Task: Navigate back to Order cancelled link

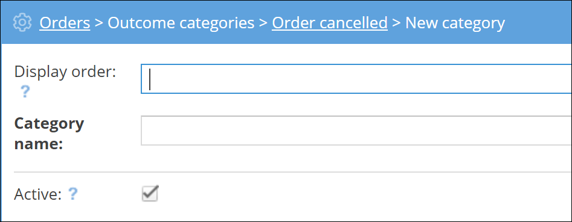Action: pyautogui.click(x=330, y=23)
